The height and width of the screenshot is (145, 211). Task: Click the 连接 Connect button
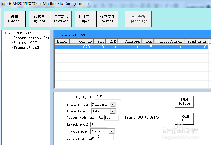point(15,19)
